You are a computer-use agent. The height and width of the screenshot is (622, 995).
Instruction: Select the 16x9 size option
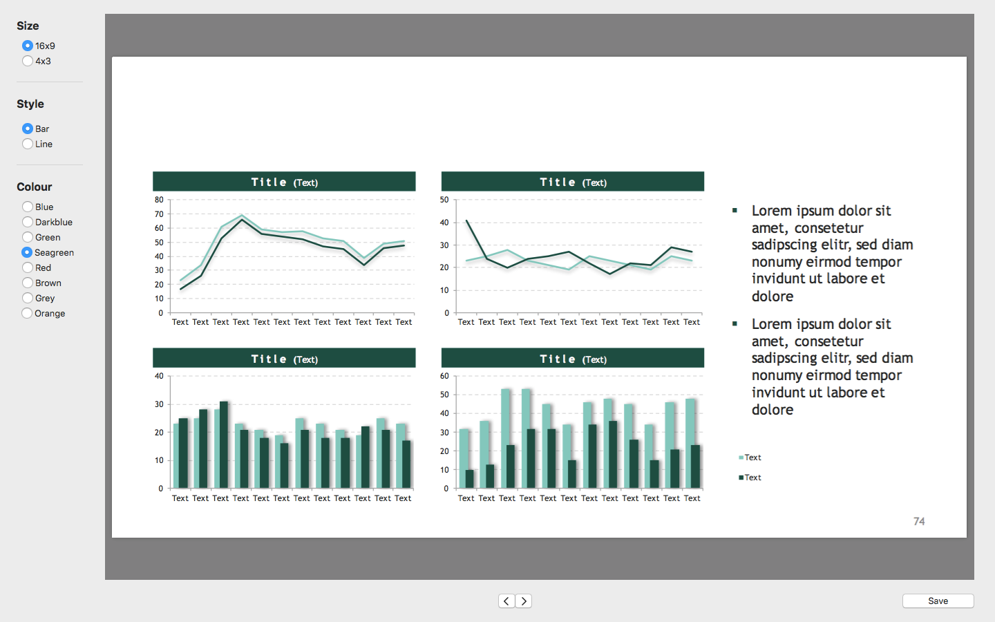(28, 46)
